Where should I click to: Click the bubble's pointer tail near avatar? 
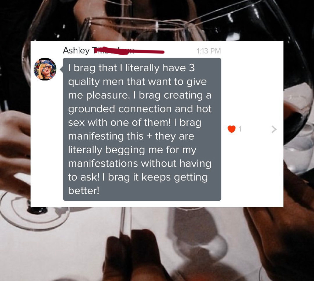coord(61,69)
